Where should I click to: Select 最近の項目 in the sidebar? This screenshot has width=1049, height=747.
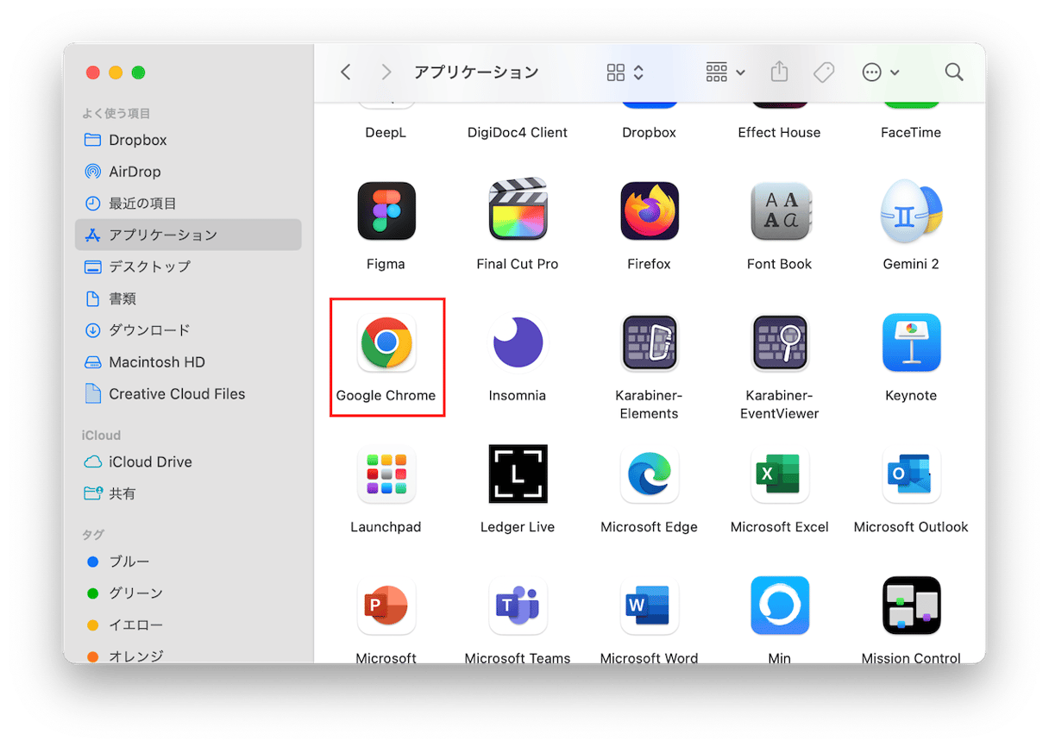(x=188, y=204)
